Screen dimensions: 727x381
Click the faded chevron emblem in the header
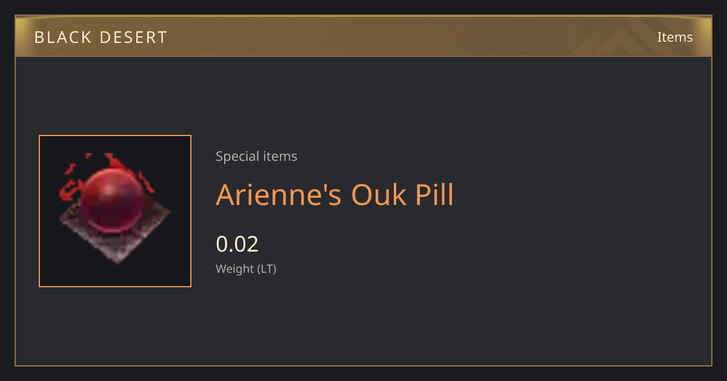click(630, 37)
